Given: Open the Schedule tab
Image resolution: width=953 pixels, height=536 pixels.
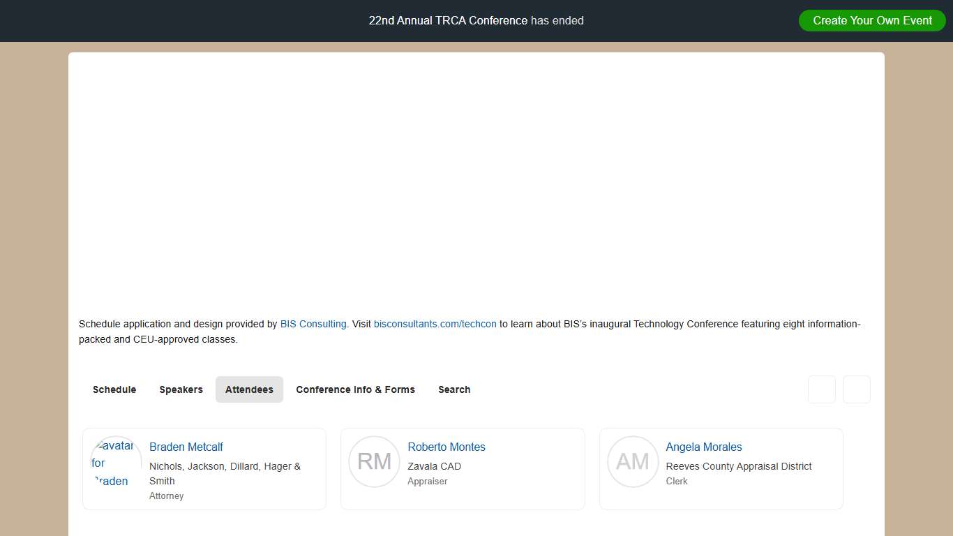Looking at the screenshot, I should click(114, 389).
